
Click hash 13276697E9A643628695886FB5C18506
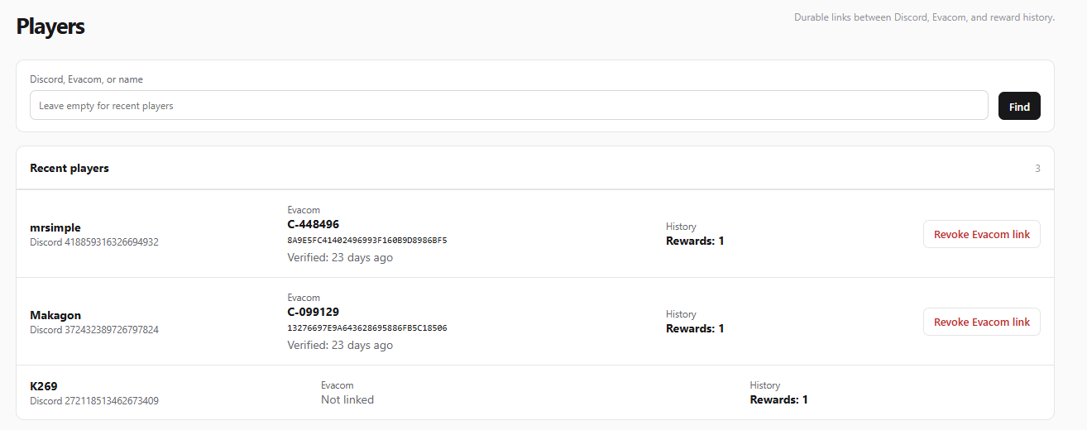[x=367, y=328]
